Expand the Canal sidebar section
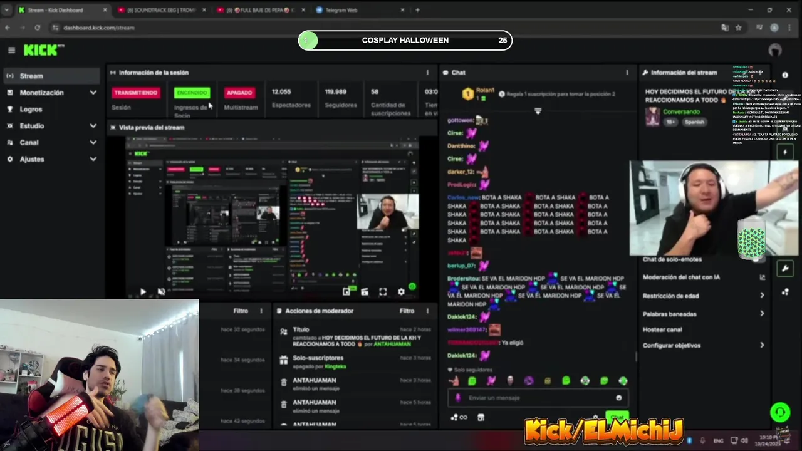 [x=50, y=142]
